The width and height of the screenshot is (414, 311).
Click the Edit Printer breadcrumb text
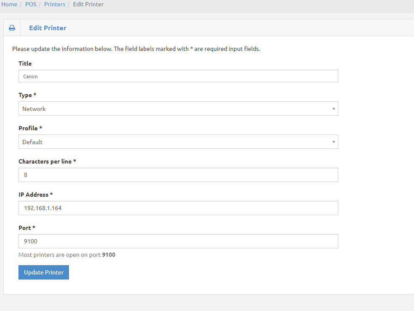tap(88, 4)
